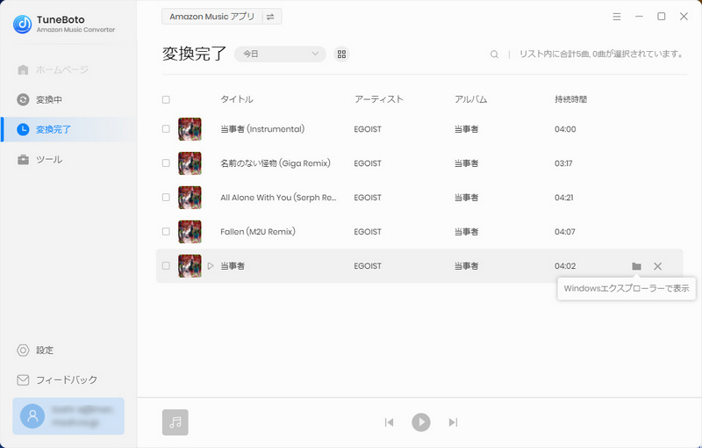Click duration 03:17
The width and height of the screenshot is (702, 448).
coord(563,163)
